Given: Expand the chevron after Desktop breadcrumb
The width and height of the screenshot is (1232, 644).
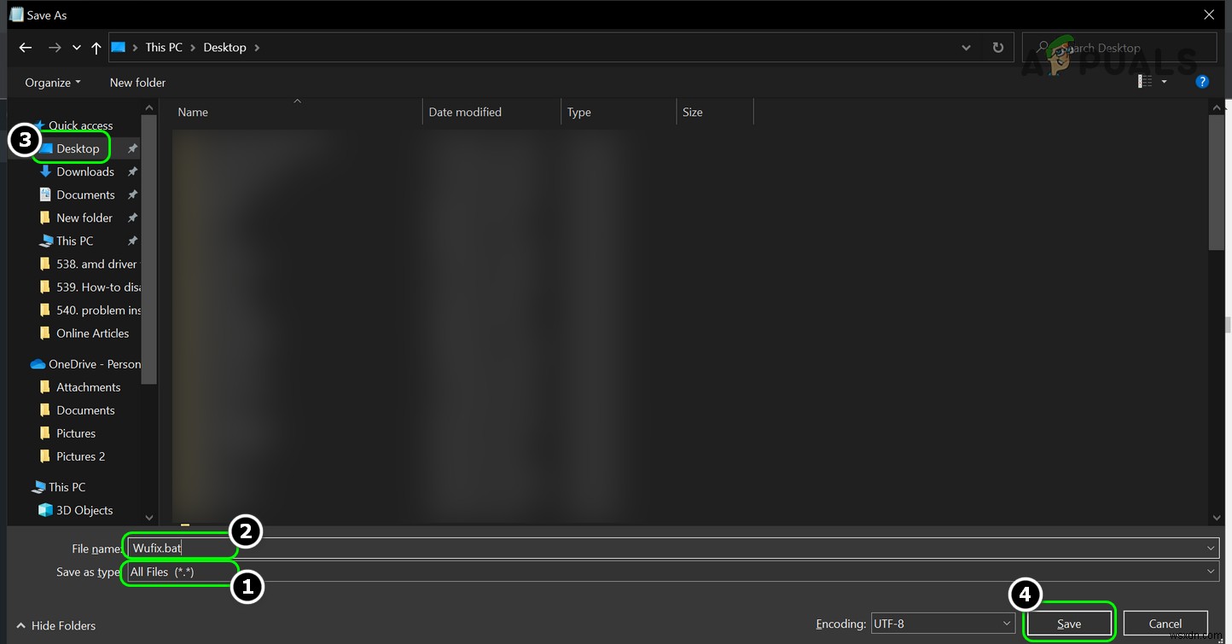Looking at the screenshot, I should pyautogui.click(x=257, y=48).
